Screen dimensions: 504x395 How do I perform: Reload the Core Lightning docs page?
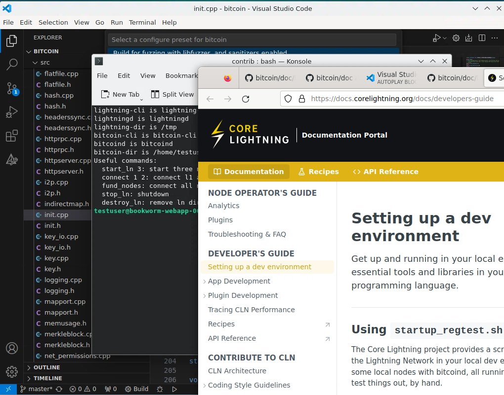[246, 99]
